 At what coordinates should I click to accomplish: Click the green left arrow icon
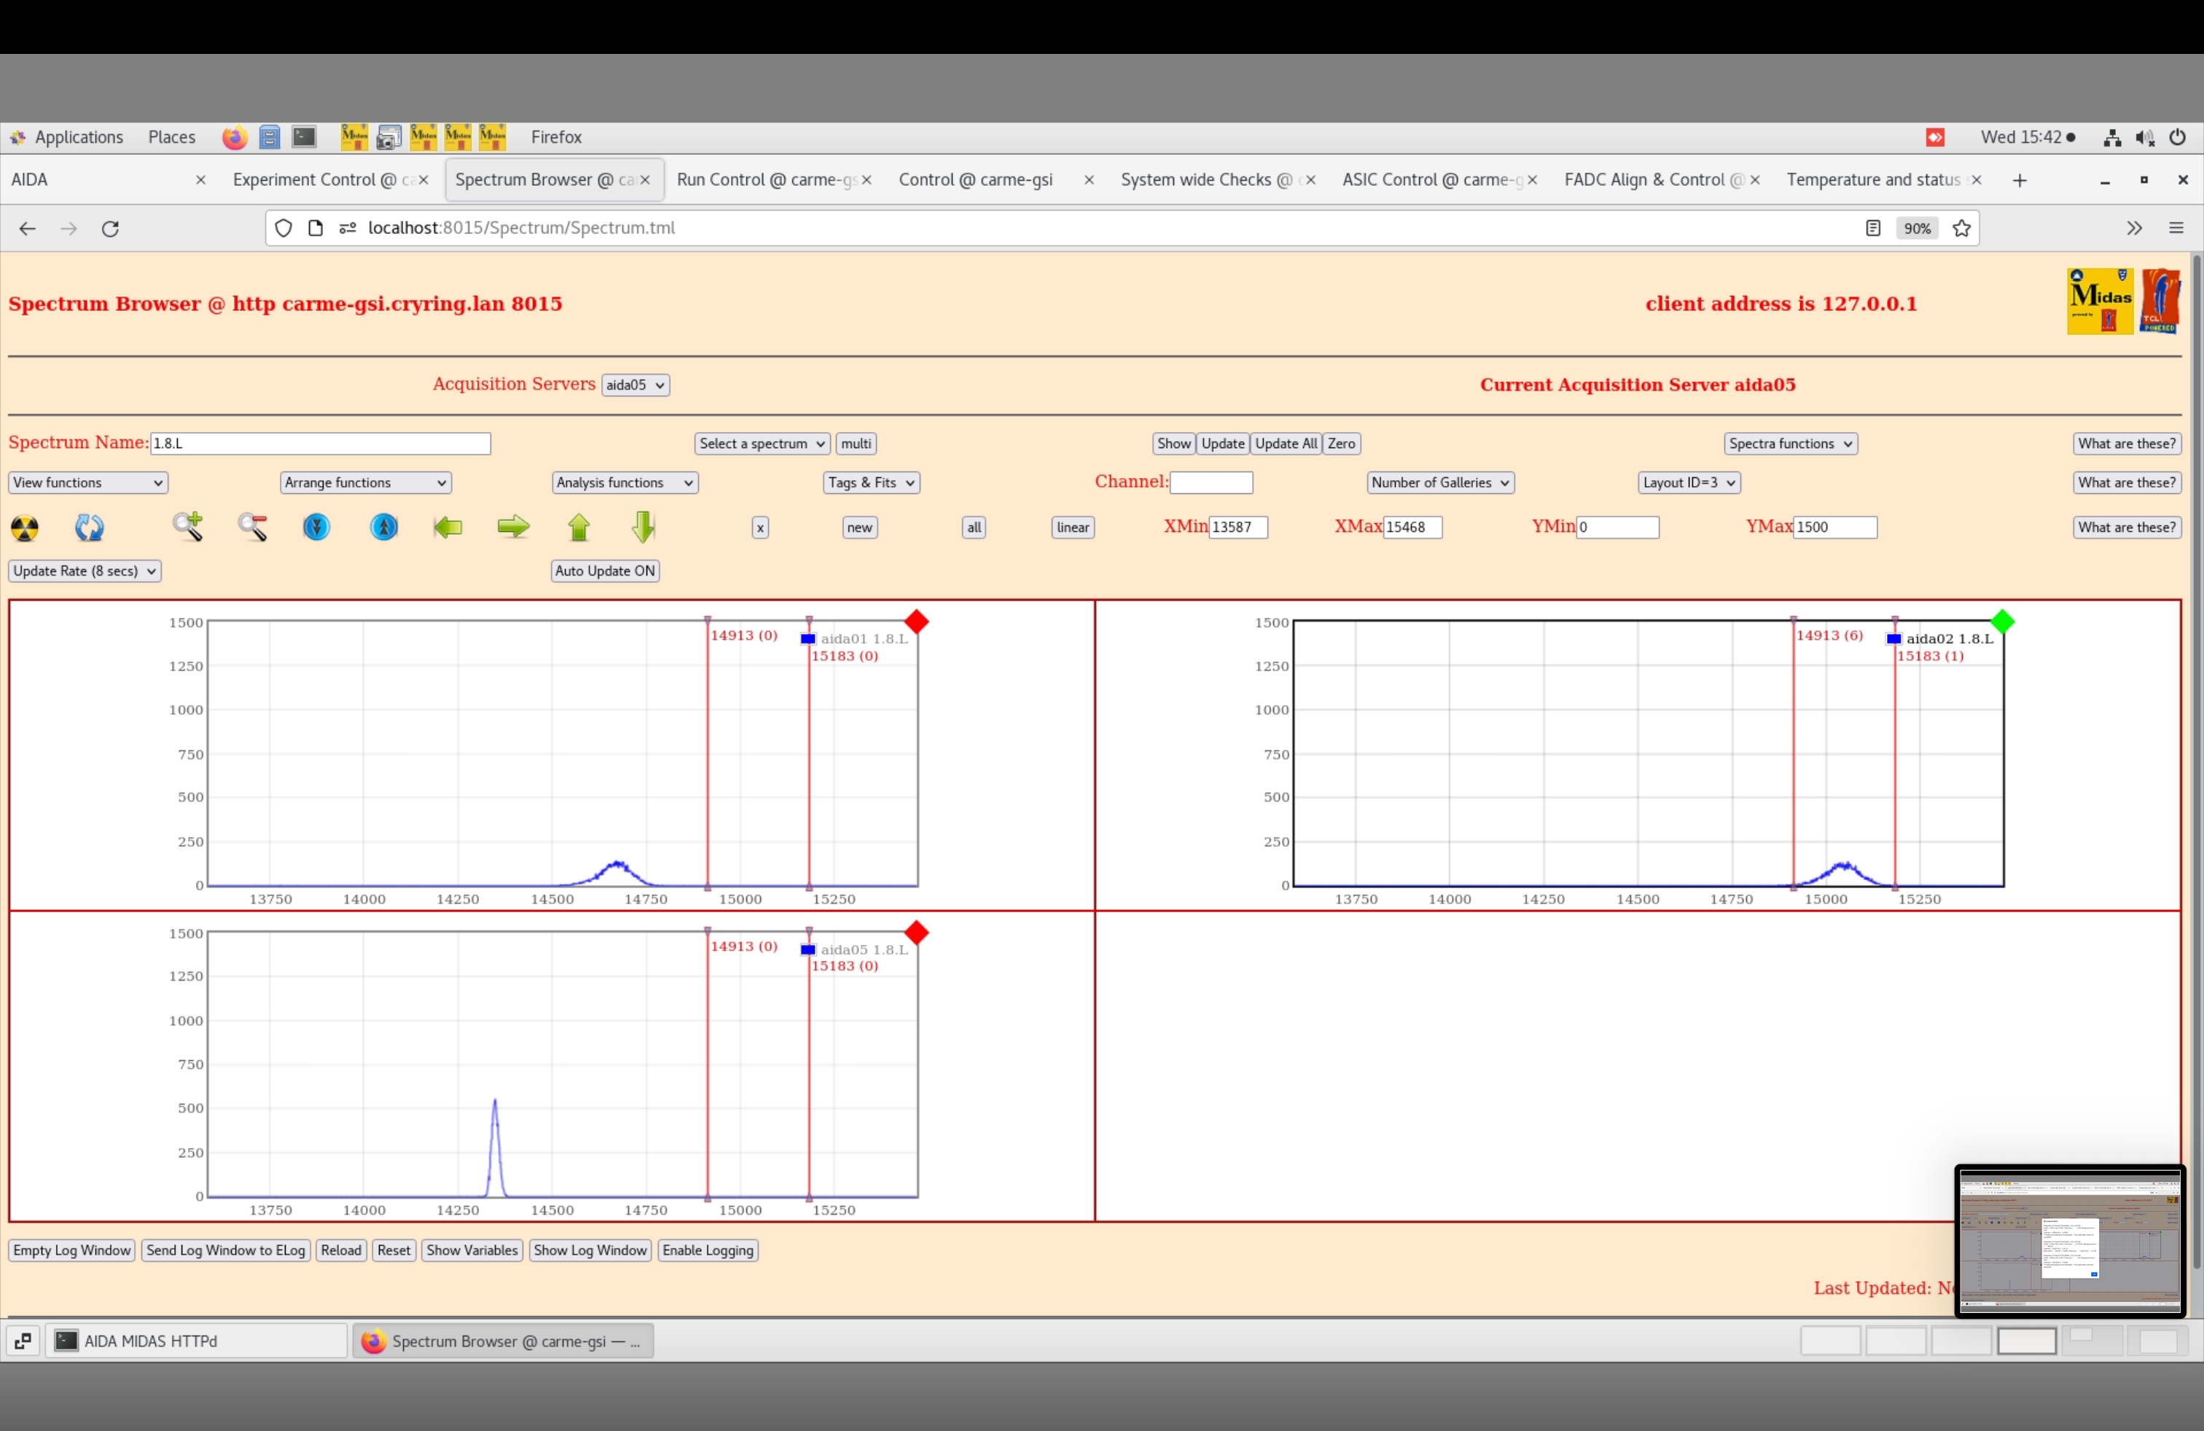pos(448,528)
